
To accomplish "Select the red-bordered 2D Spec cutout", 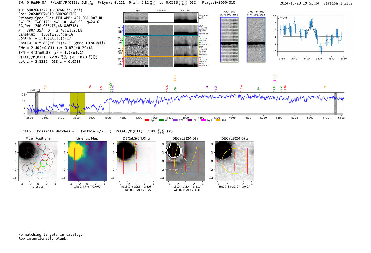I will (136, 62).
